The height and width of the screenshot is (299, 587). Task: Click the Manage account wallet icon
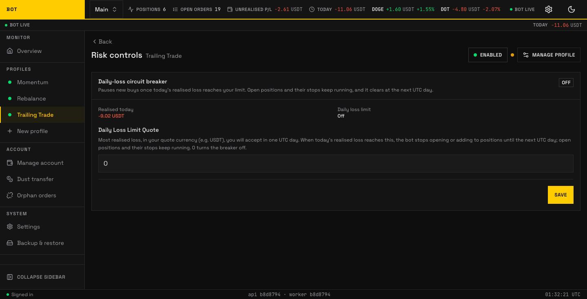[10, 163]
